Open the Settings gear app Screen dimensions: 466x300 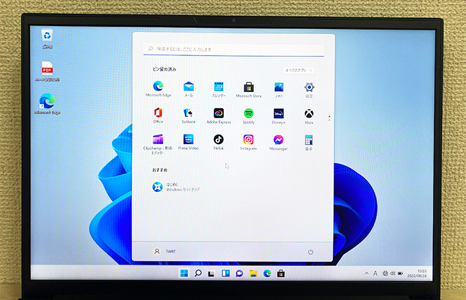pyautogui.click(x=309, y=87)
